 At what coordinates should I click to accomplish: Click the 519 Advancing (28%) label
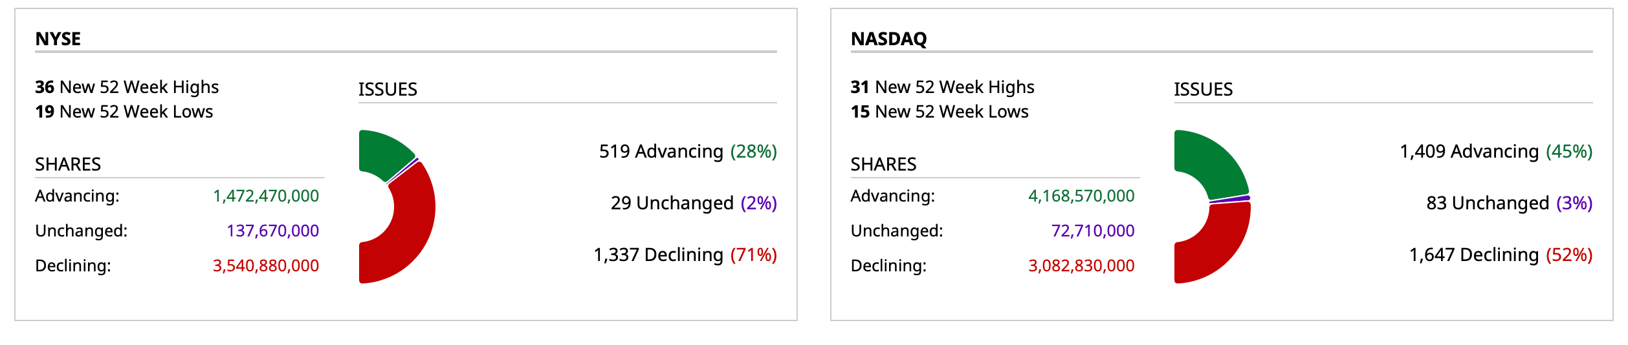(688, 151)
